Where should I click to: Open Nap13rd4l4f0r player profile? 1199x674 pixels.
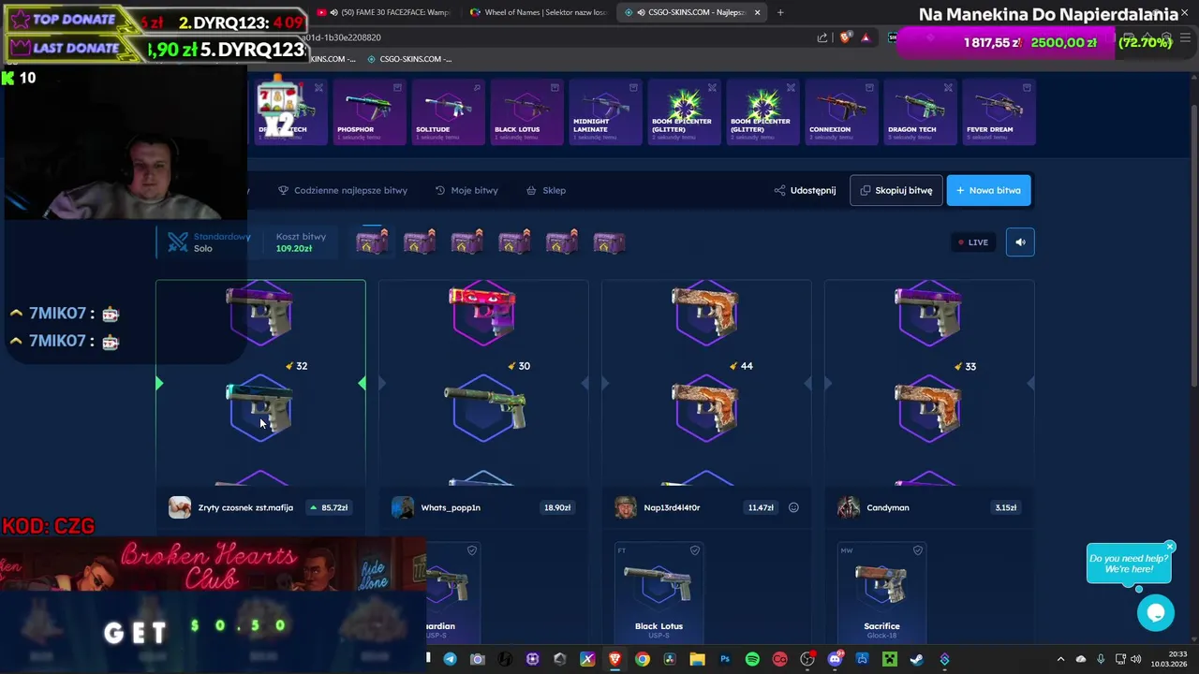tap(672, 507)
